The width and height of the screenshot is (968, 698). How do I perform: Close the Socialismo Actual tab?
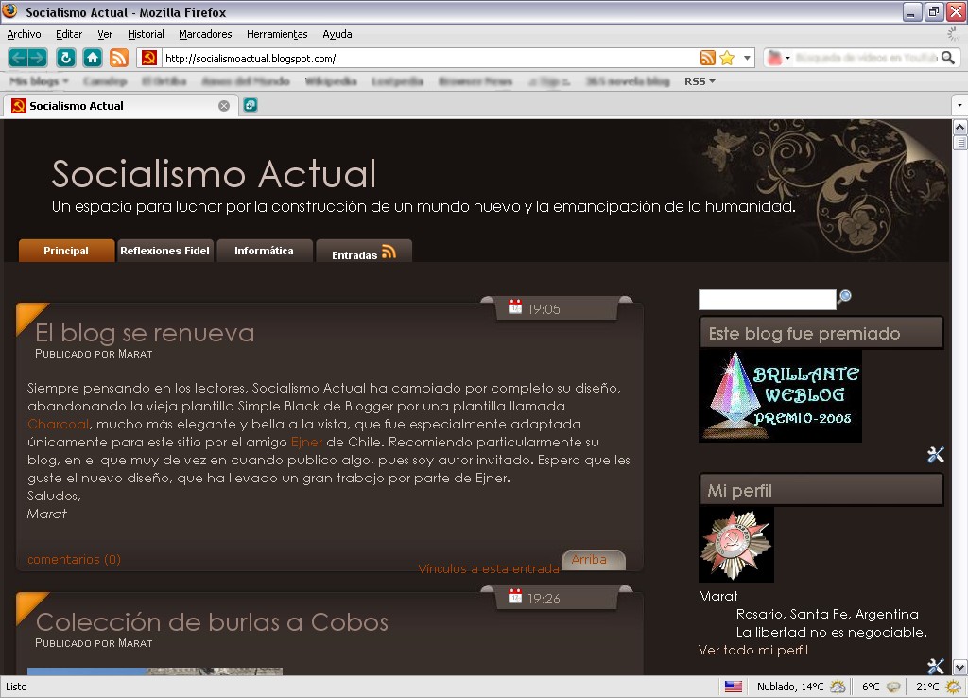pos(224,106)
